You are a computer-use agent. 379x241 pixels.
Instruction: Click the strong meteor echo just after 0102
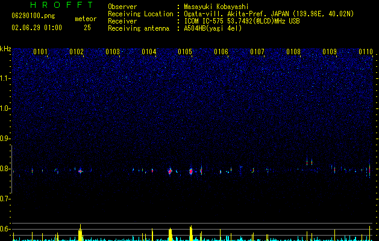[x=80, y=171]
